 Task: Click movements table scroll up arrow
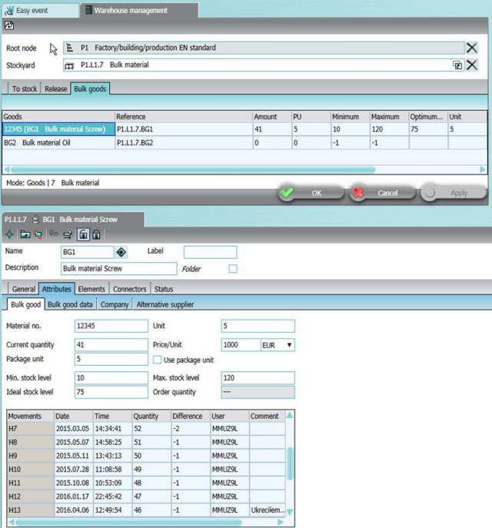[x=290, y=416]
